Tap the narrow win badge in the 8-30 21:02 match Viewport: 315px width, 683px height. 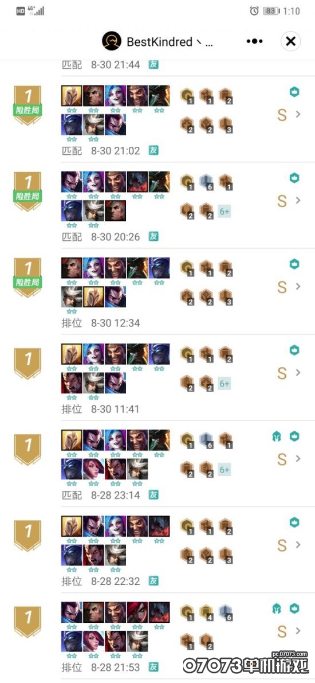click(28, 110)
